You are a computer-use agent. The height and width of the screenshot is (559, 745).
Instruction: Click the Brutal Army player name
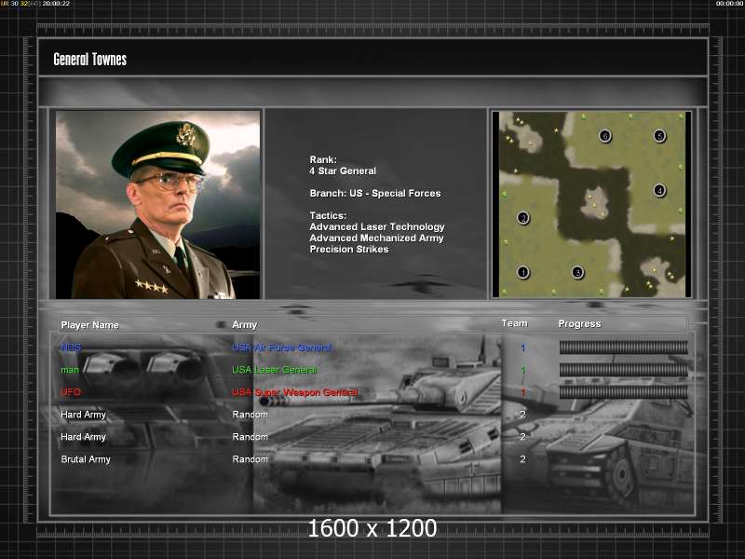coord(86,459)
